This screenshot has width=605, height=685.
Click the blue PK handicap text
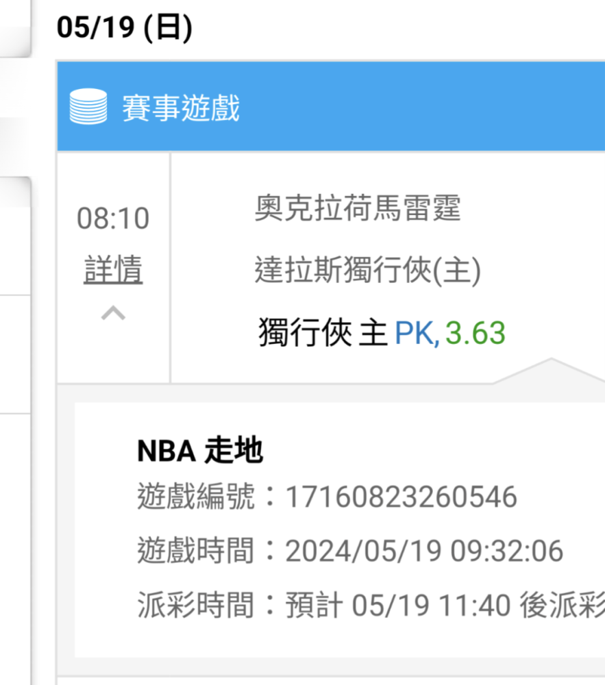click(417, 334)
